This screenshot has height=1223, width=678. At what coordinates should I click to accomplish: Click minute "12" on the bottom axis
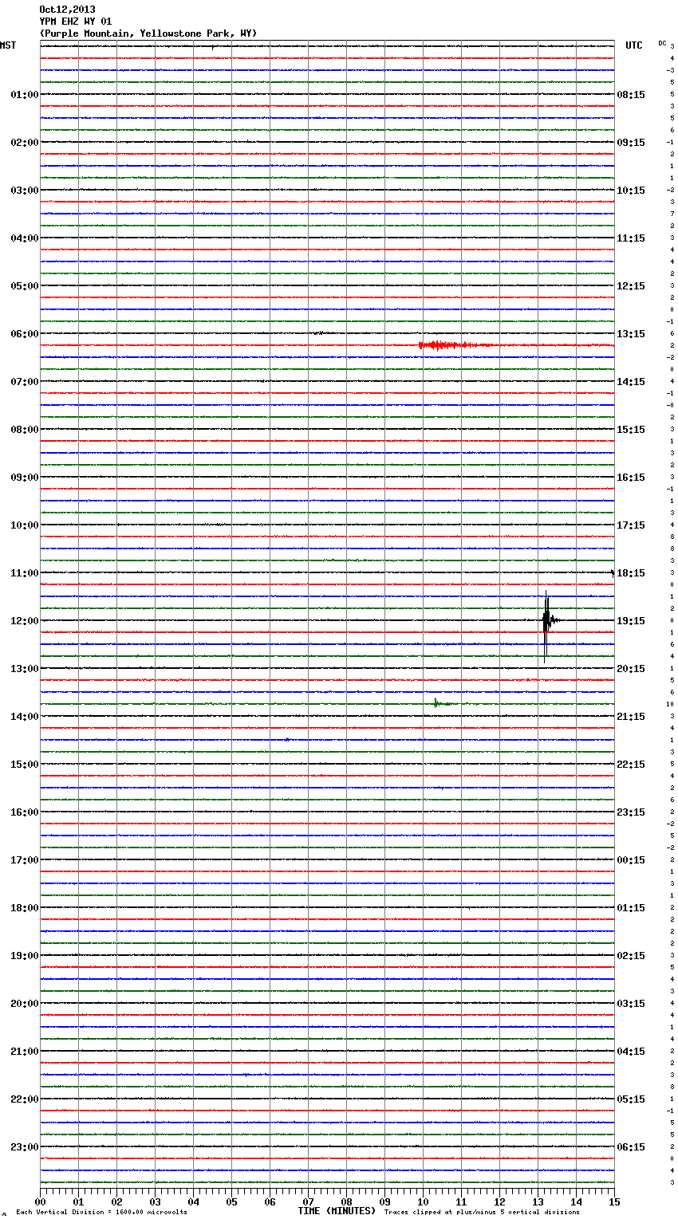500,1201
